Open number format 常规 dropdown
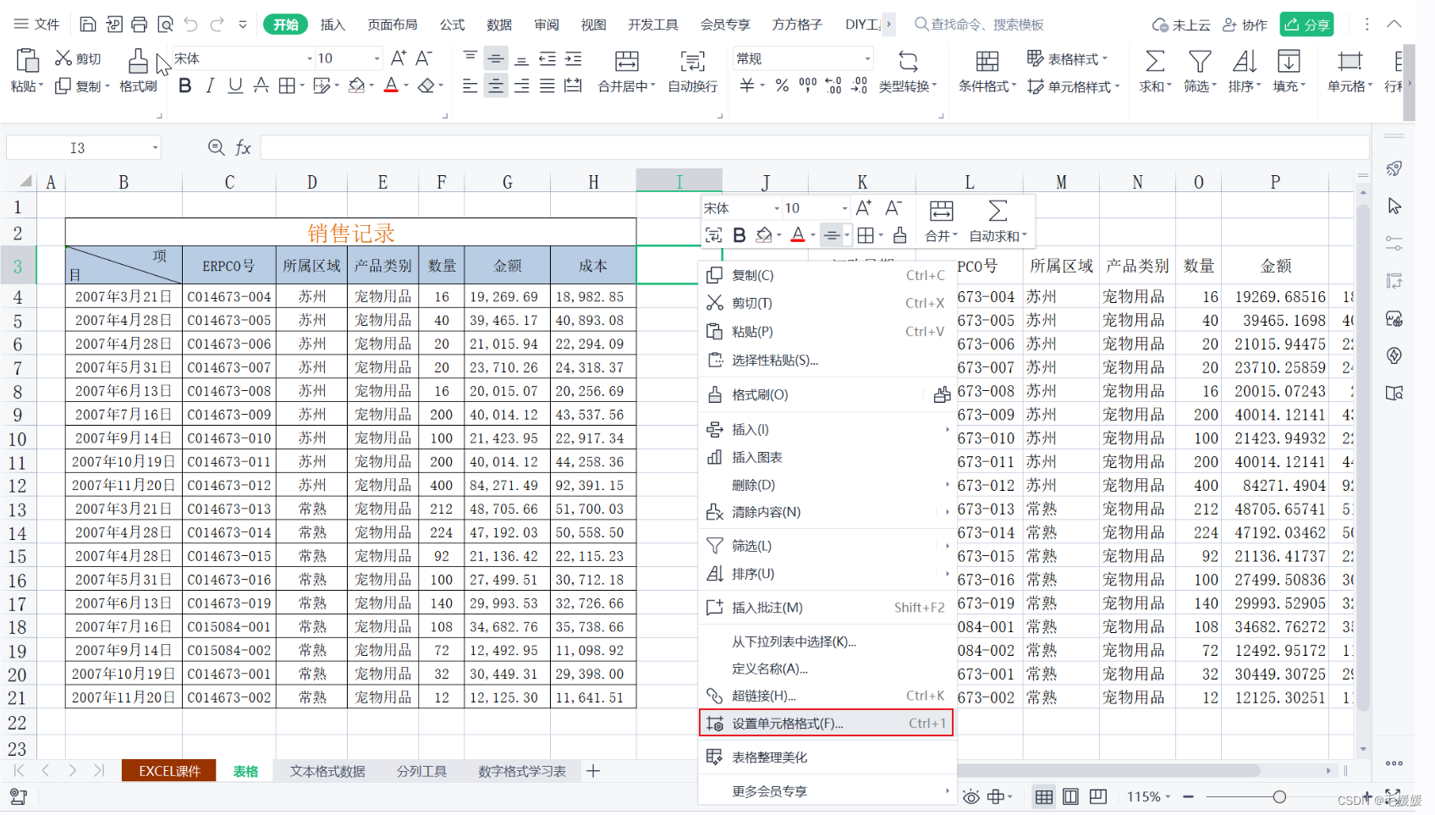Viewport: 1435px width, 815px height. coord(867,58)
